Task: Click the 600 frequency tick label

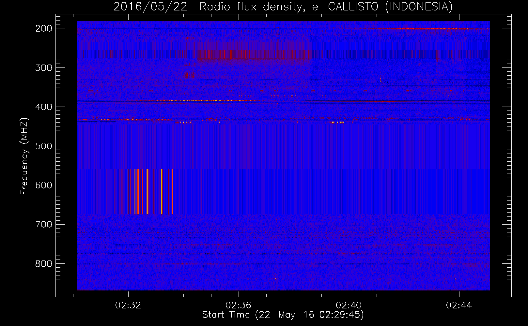Action: click(44, 185)
